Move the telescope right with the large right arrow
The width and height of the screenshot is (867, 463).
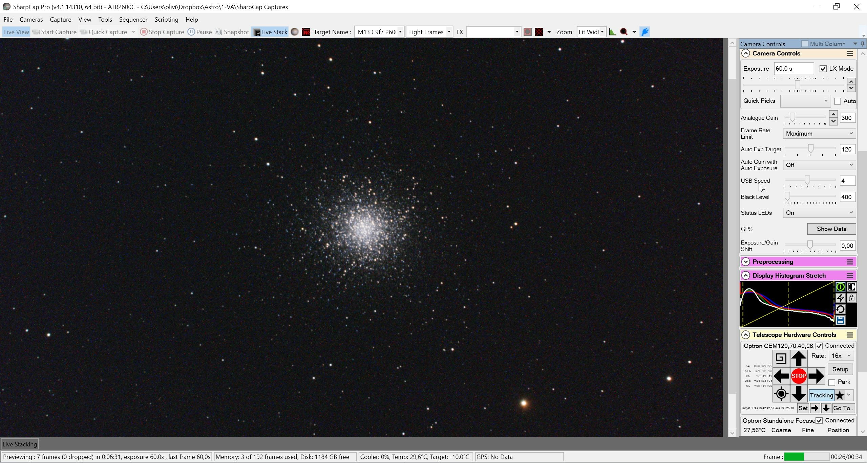point(816,376)
